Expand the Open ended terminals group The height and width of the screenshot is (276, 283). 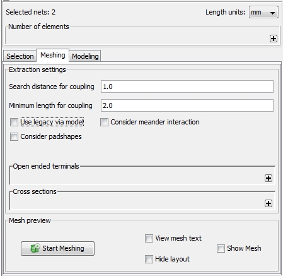[x=269, y=178]
